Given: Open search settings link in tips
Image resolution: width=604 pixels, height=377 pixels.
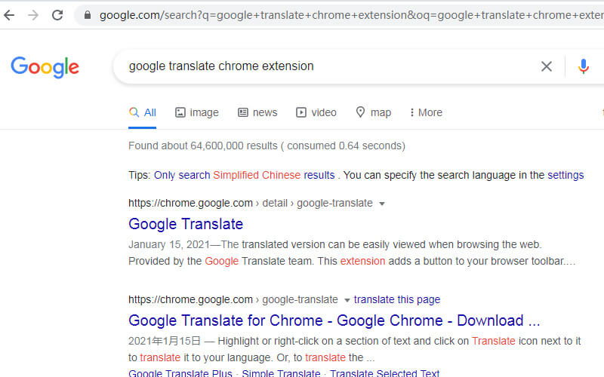Looking at the screenshot, I should (x=565, y=175).
